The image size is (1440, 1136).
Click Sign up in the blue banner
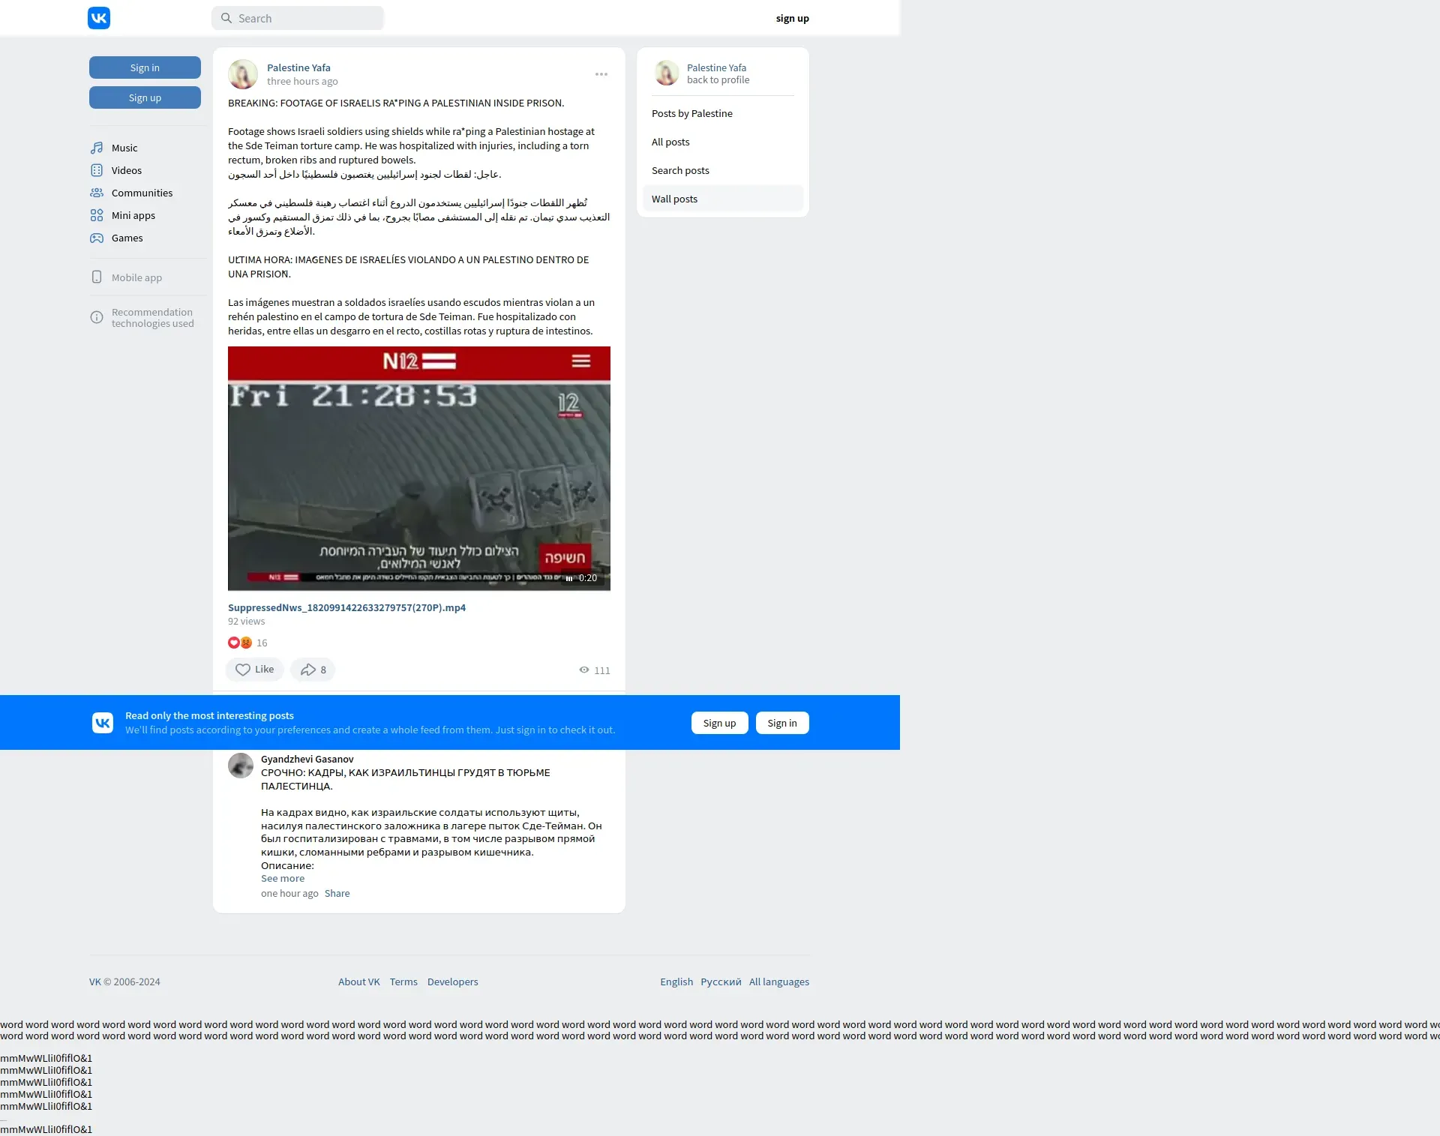pyautogui.click(x=718, y=723)
